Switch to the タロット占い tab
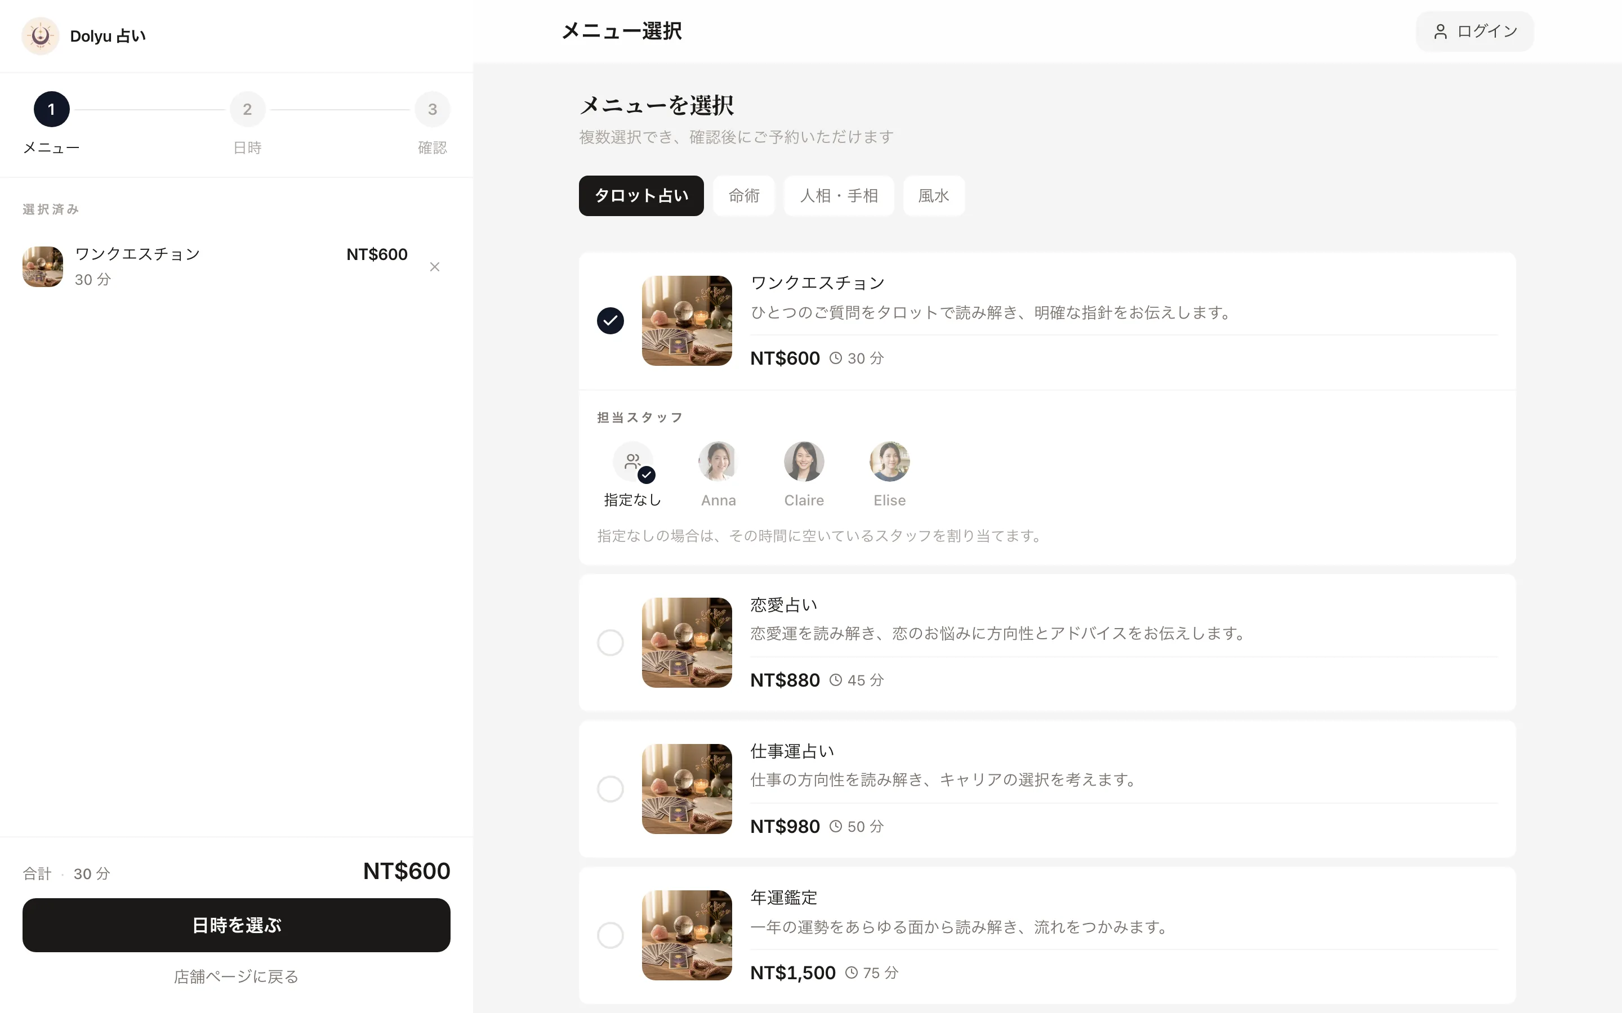Screen dimensions: 1622x1013 pyautogui.click(x=641, y=196)
